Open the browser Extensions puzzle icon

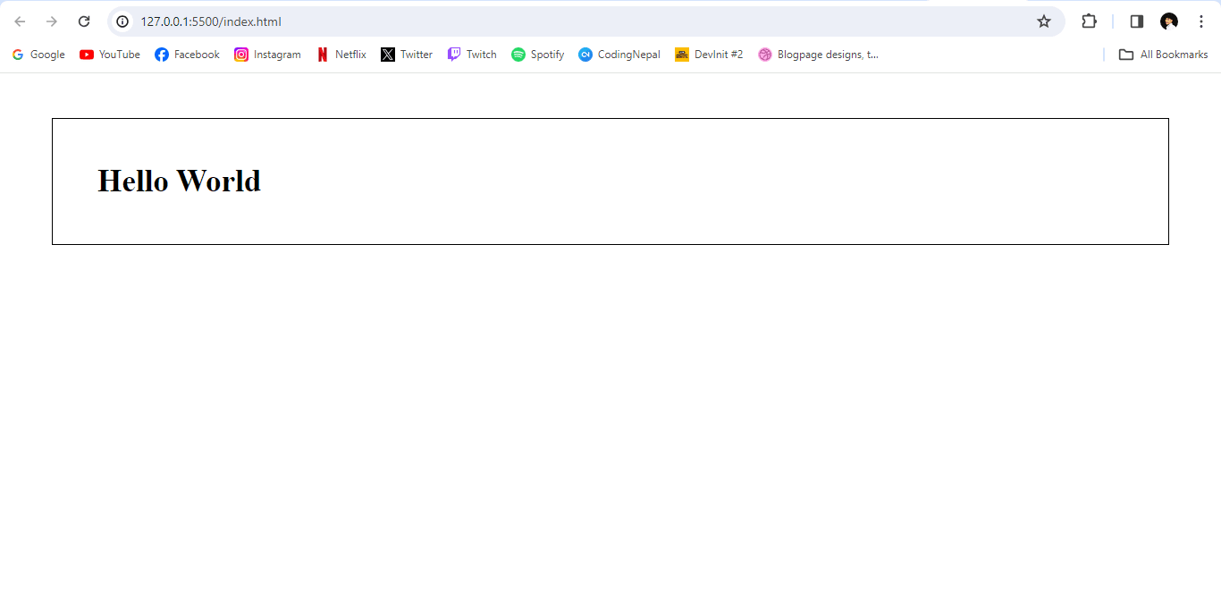(1089, 21)
